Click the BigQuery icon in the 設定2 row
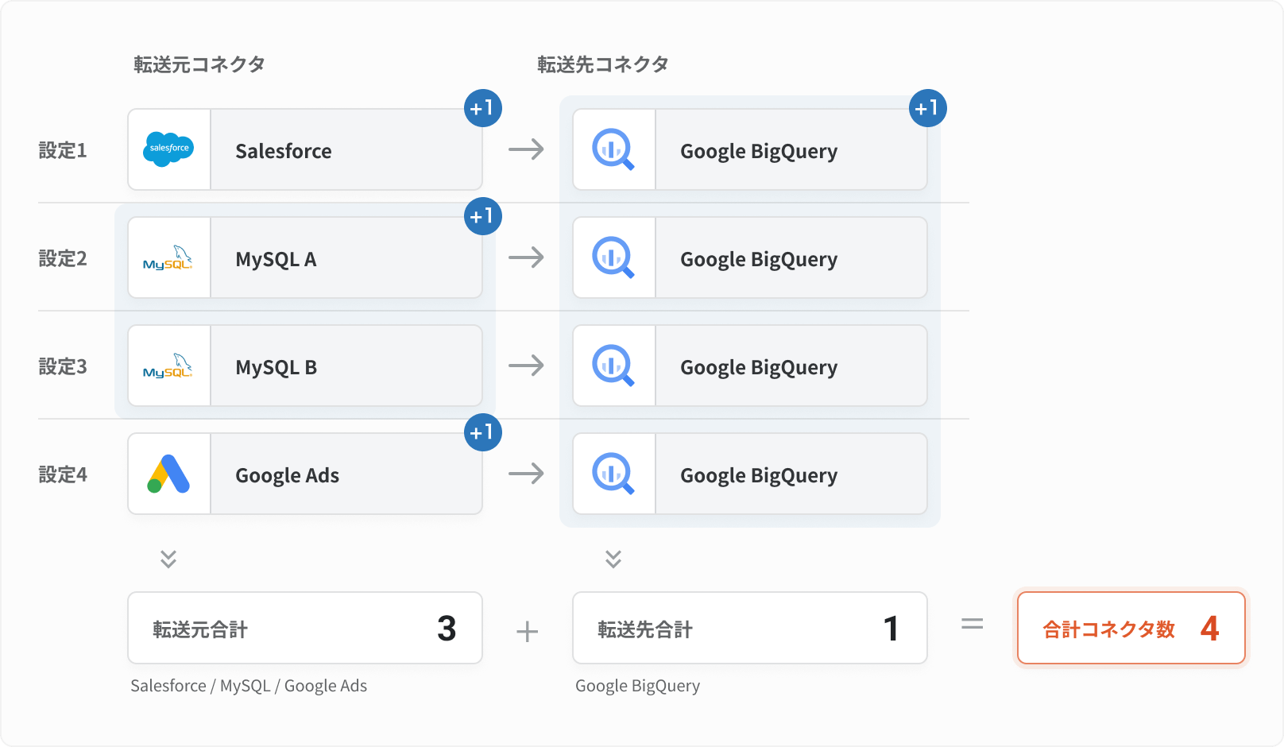 (613, 257)
